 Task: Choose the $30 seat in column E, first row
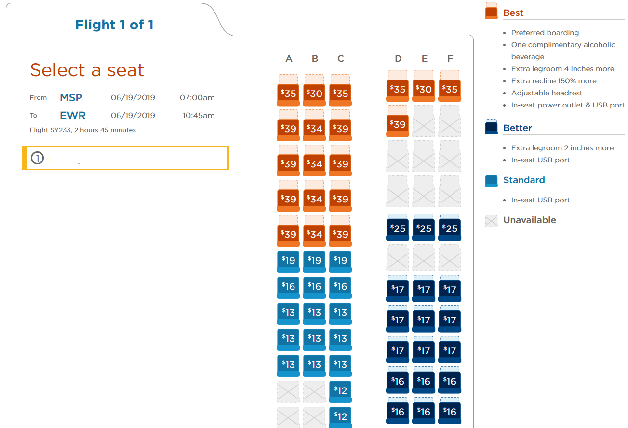tap(424, 86)
